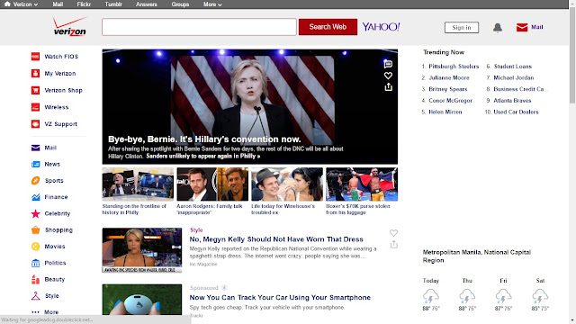Select the Wireless sidebar icon
Image resolution: width=576 pixels, height=324 pixels.
tap(35, 107)
